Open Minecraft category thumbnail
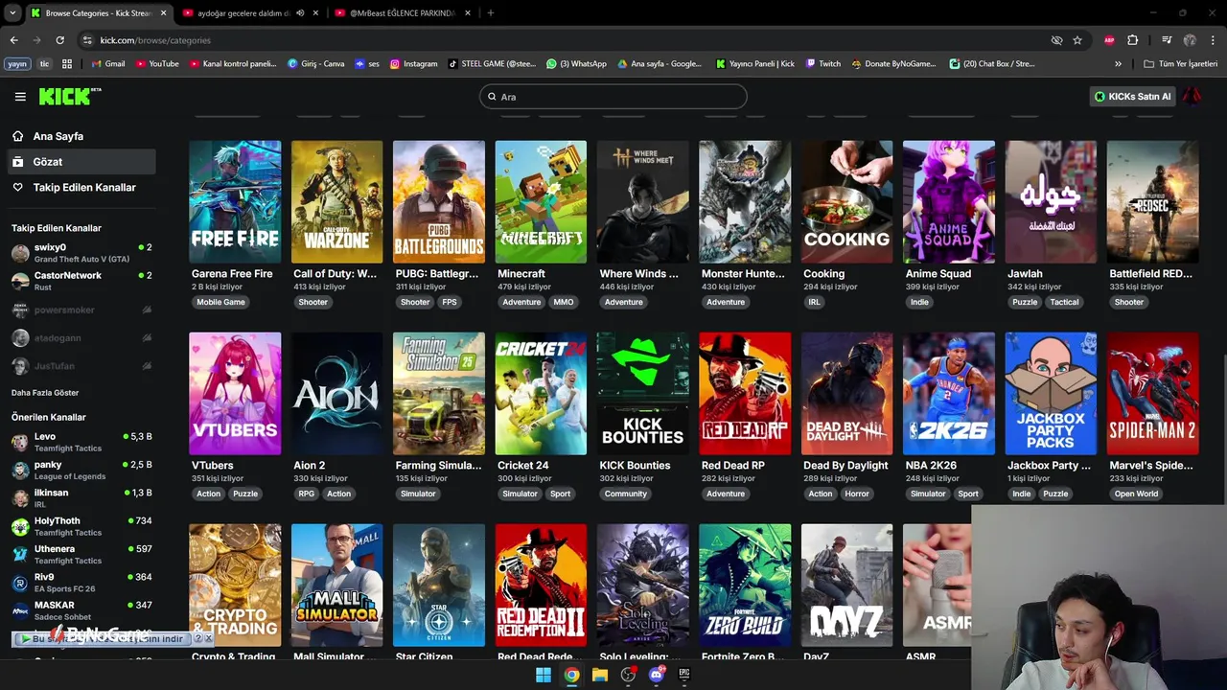Viewport: 1227px width, 690px height. pyautogui.click(x=541, y=202)
